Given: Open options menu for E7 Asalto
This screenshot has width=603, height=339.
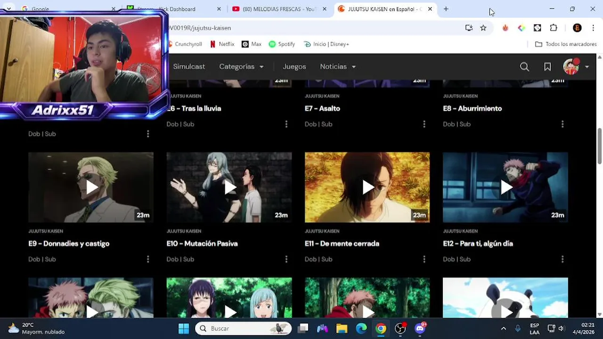Looking at the screenshot, I should [424, 124].
